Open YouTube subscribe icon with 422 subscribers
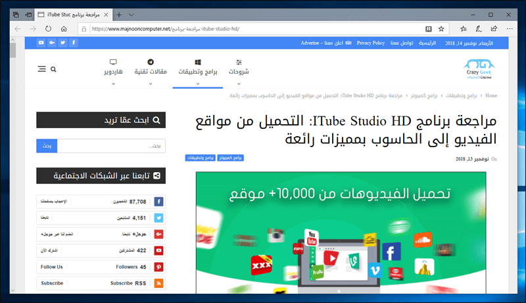 tap(158, 250)
